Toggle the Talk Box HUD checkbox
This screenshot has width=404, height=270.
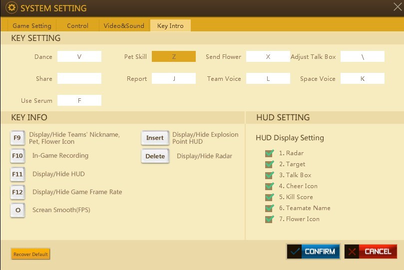(270, 175)
